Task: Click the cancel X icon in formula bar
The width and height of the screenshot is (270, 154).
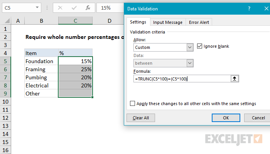Action: (60, 8)
